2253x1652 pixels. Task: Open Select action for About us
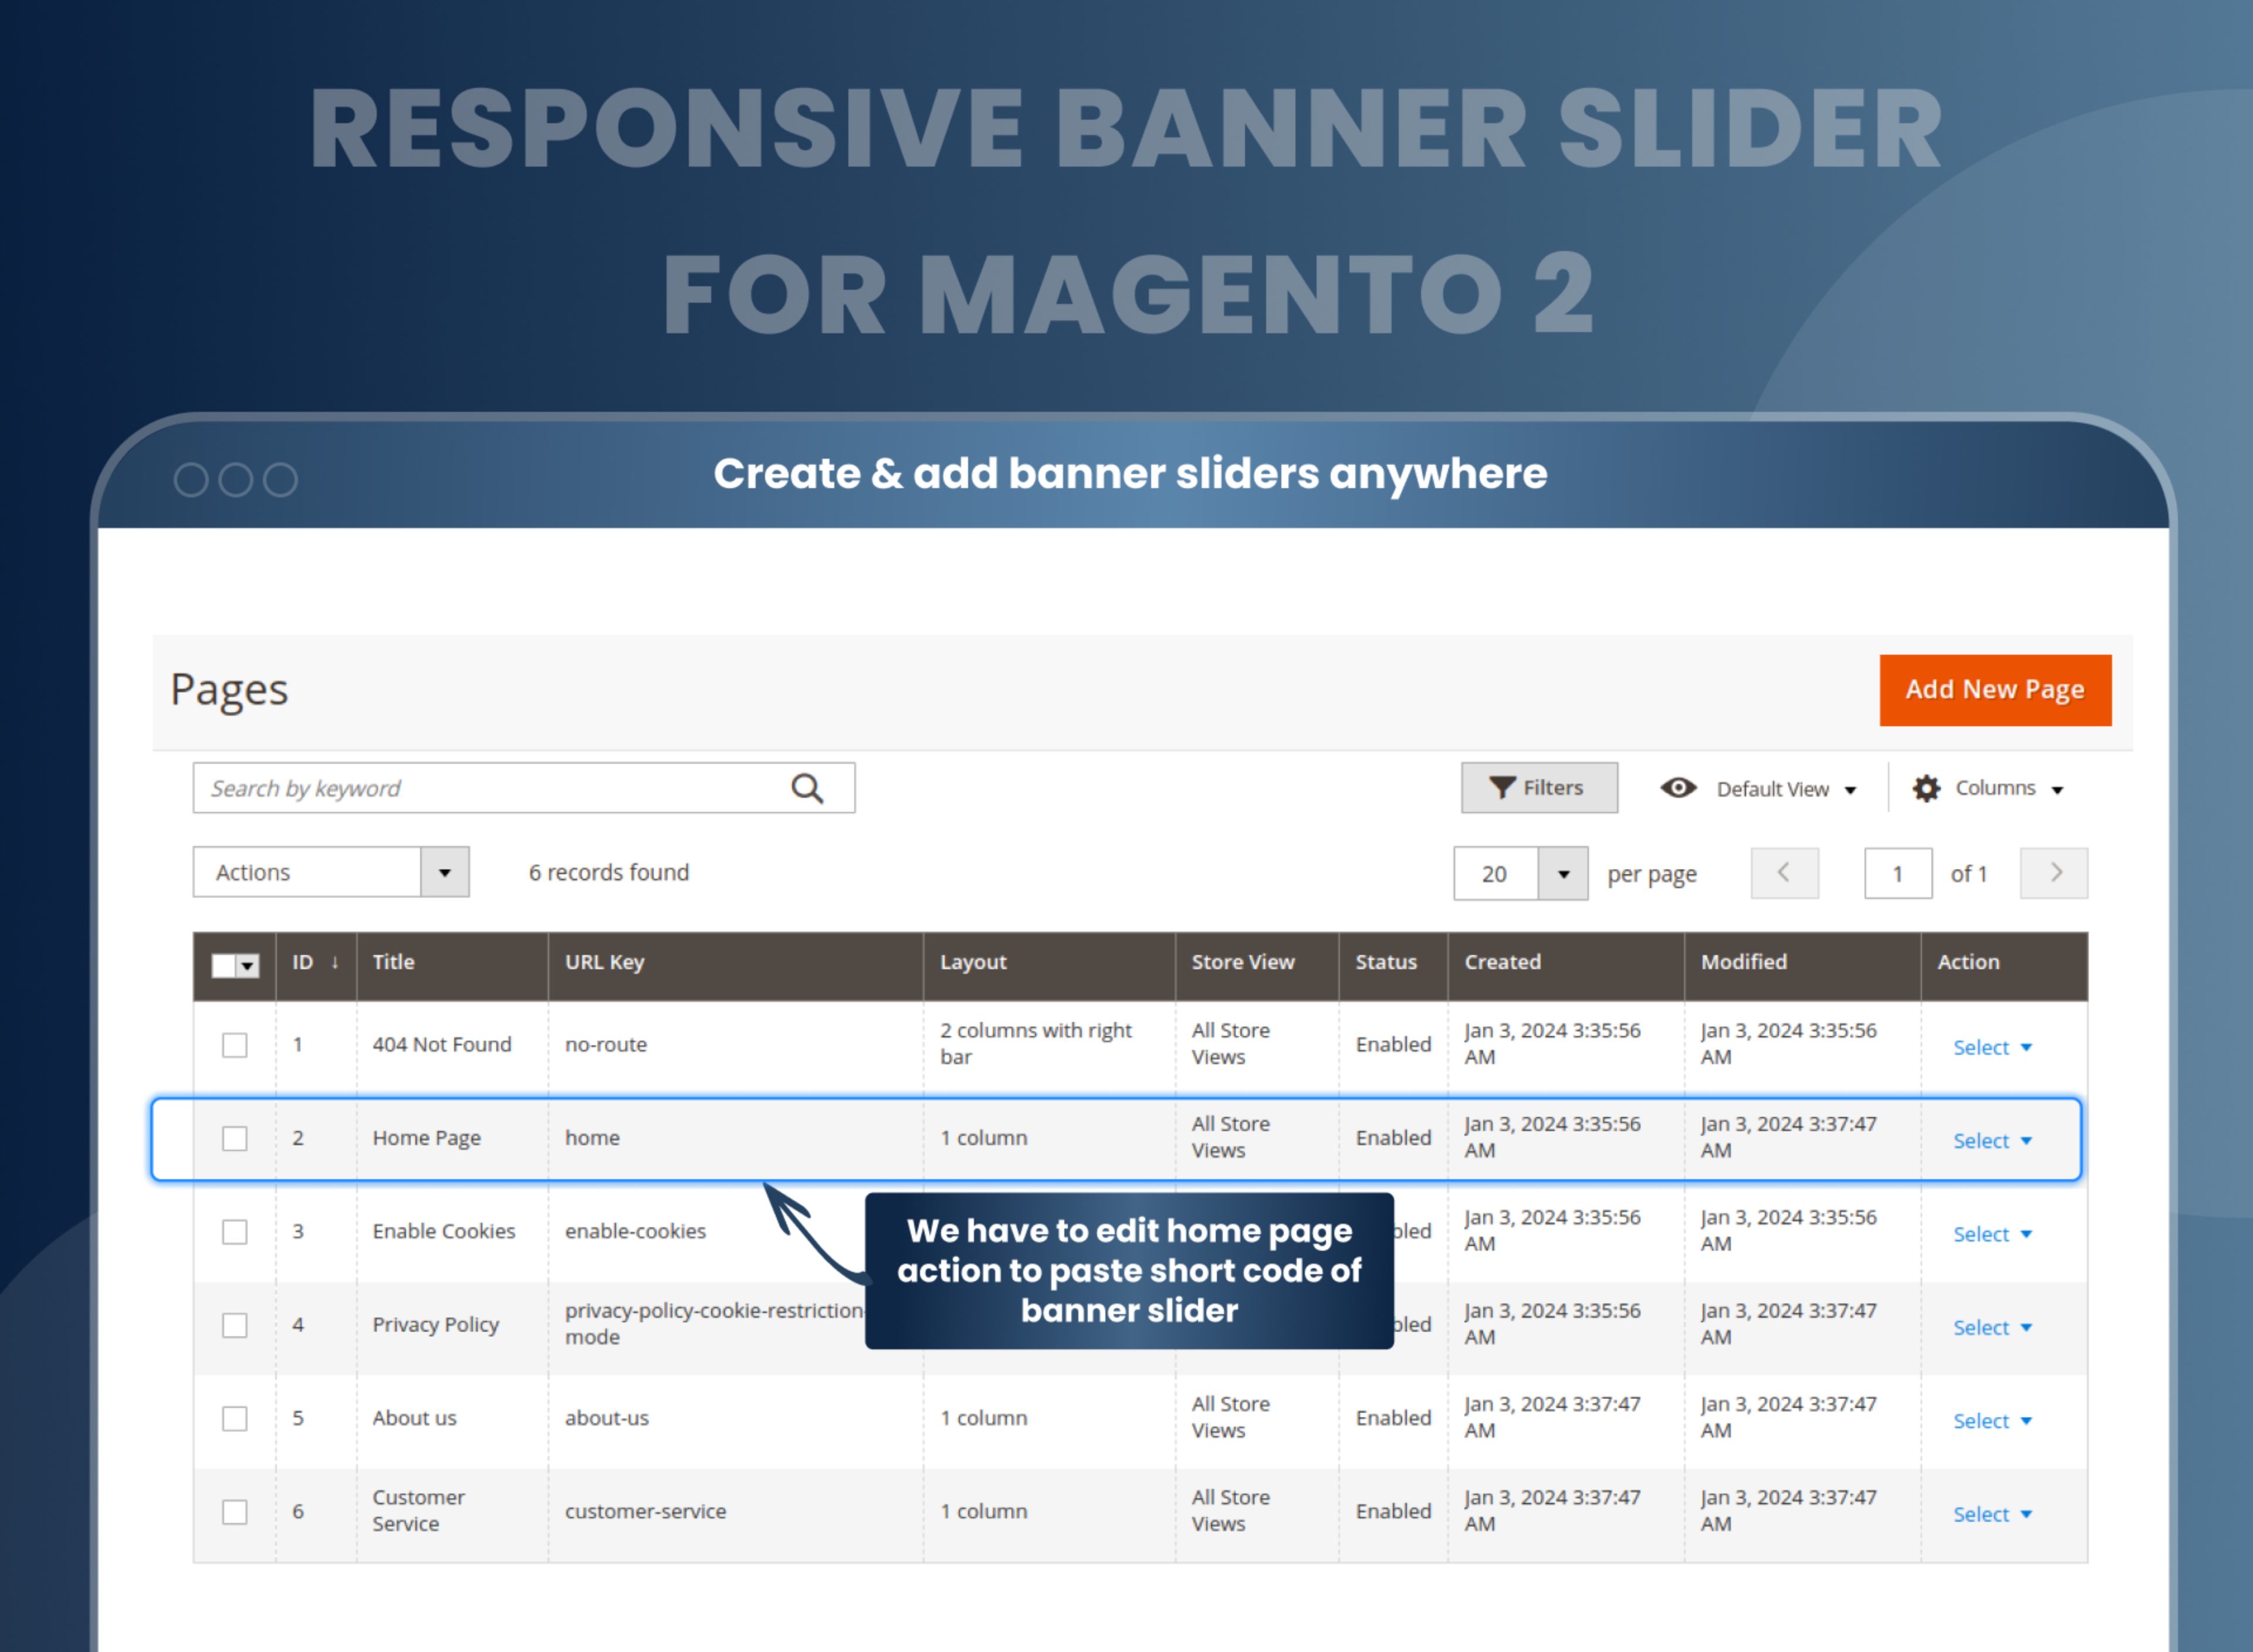point(1992,1421)
